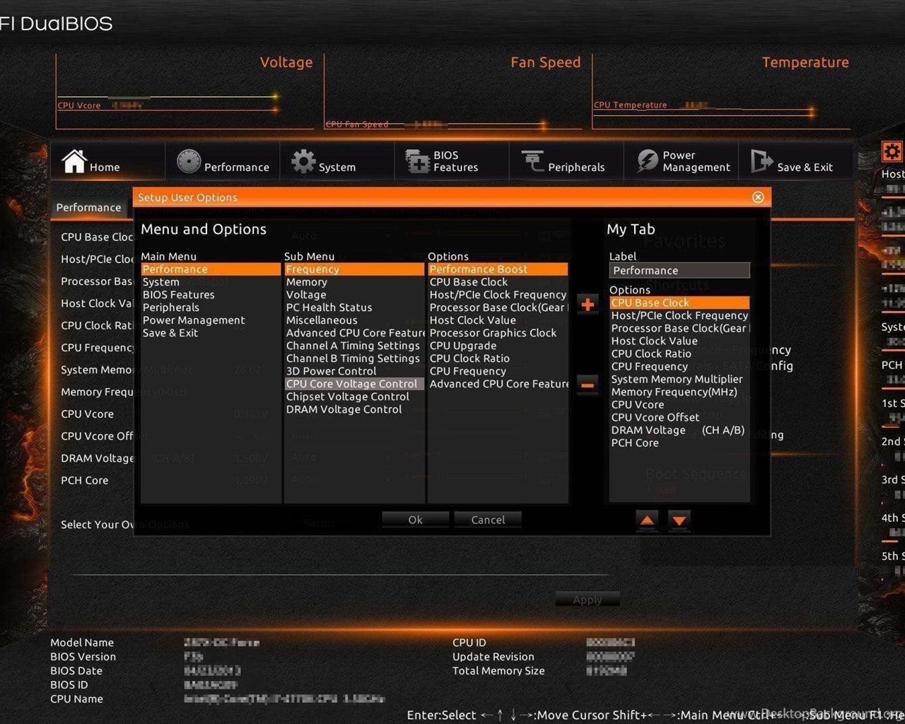The image size is (905, 724).
Task: Confirm with the Ok button
Action: 415,520
